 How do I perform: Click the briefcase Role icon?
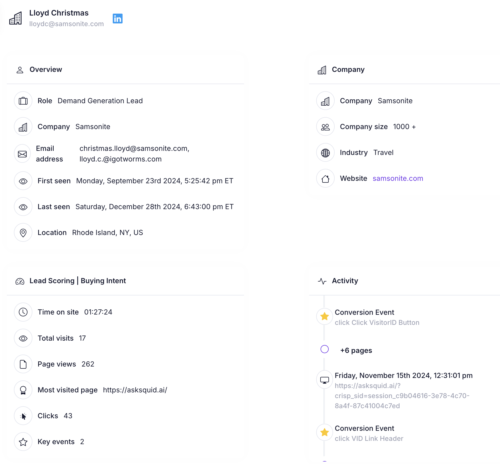23,101
